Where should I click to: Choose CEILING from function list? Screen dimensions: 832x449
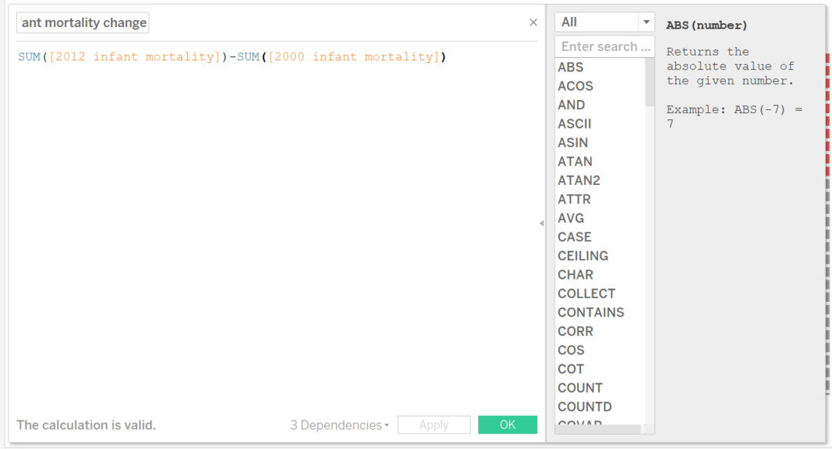click(583, 256)
